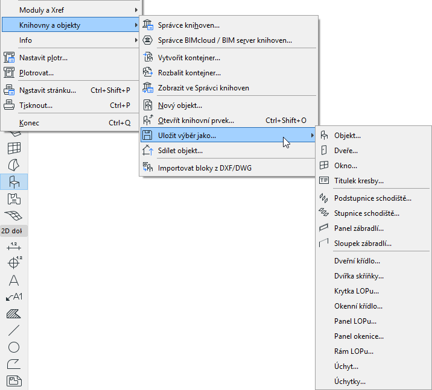Image resolution: width=432 pixels, height=390 pixels.
Task: Expand the Info submenu
Action: tap(71, 40)
